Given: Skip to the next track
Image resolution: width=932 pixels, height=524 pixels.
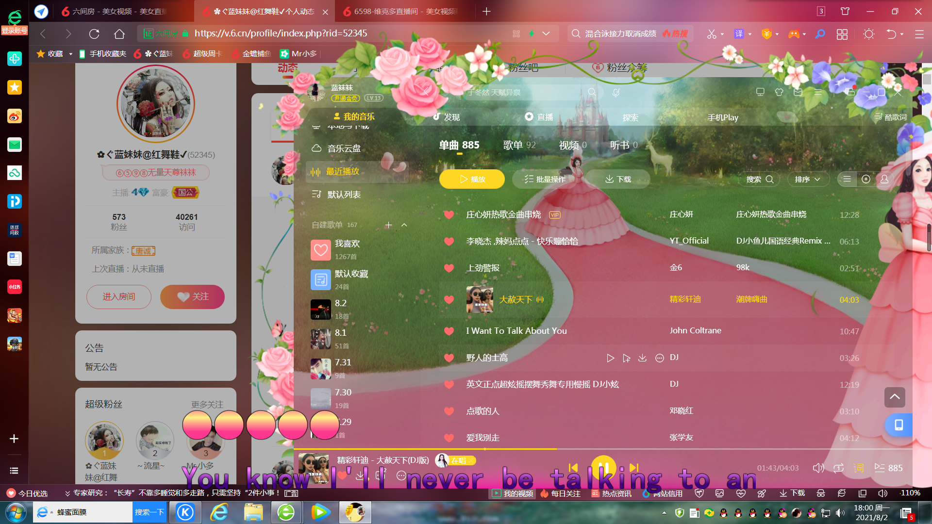Looking at the screenshot, I should click(x=634, y=468).
